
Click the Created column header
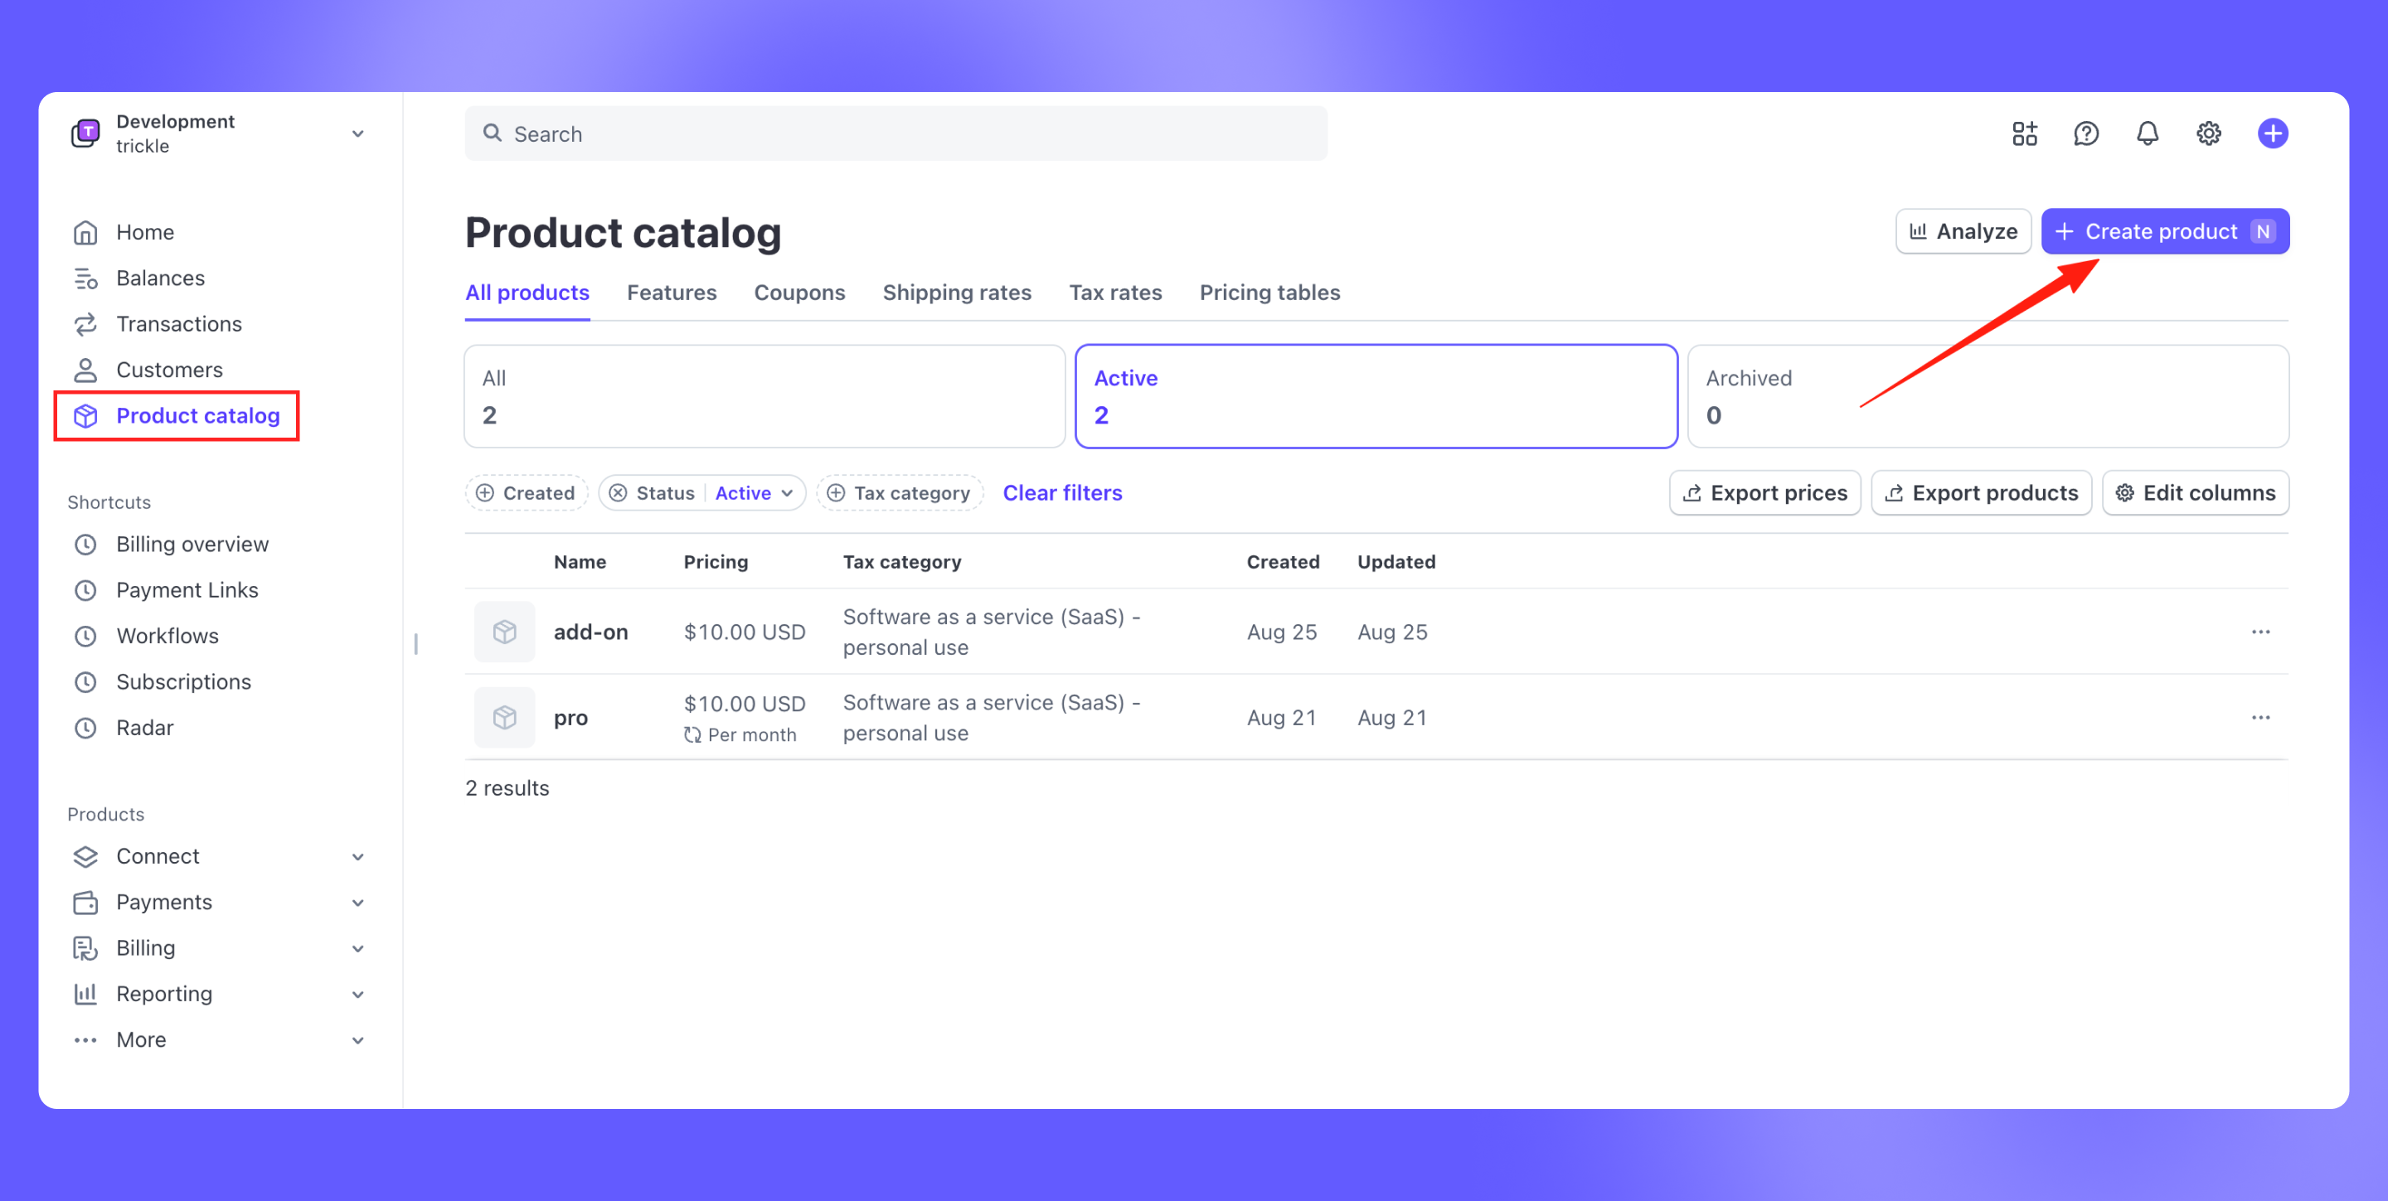pos(1282,562)
